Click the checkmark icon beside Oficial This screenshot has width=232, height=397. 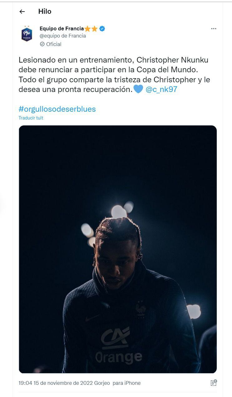pyautogui.click(x=42, y=44)
